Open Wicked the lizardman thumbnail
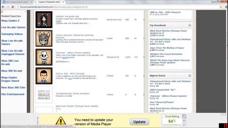 44,38
